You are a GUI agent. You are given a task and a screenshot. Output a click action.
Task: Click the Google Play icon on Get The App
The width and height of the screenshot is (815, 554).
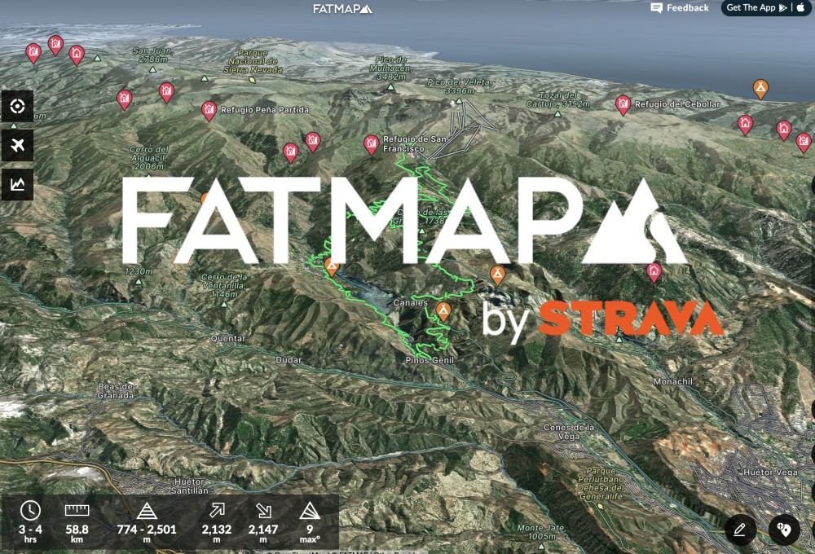pos(783,8)
